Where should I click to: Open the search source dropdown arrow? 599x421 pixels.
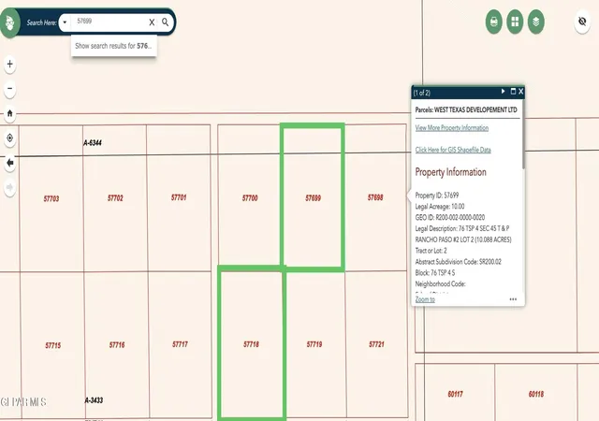pyautogui.click(x=65, y=22)
